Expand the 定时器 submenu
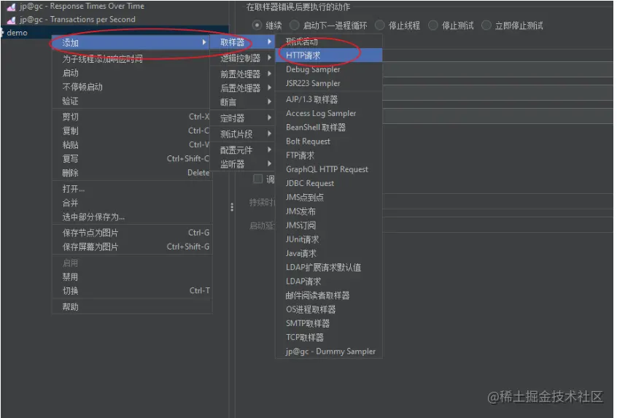This screenshot has height=418, width=617. click(242, 117)
